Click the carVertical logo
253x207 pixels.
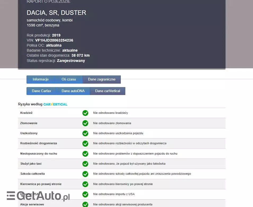pos(55,104)
